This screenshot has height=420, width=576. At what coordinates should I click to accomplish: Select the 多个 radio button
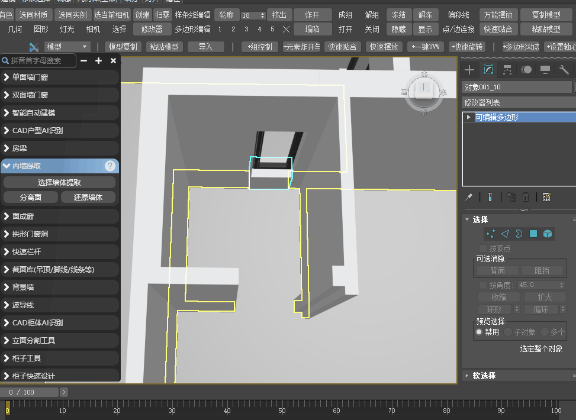click(544, 332)
